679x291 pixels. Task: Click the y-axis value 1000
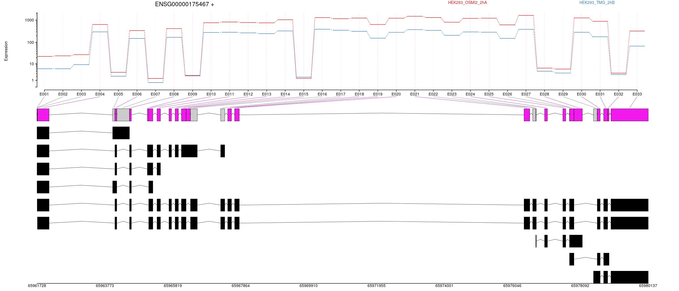point(29,20)
